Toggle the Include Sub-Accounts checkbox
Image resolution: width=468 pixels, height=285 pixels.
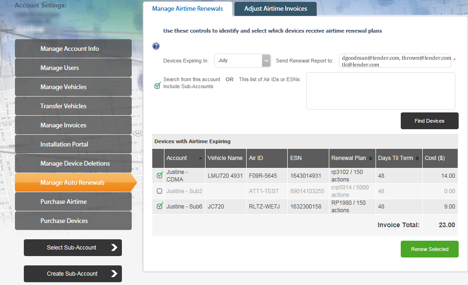coord(158,85)
